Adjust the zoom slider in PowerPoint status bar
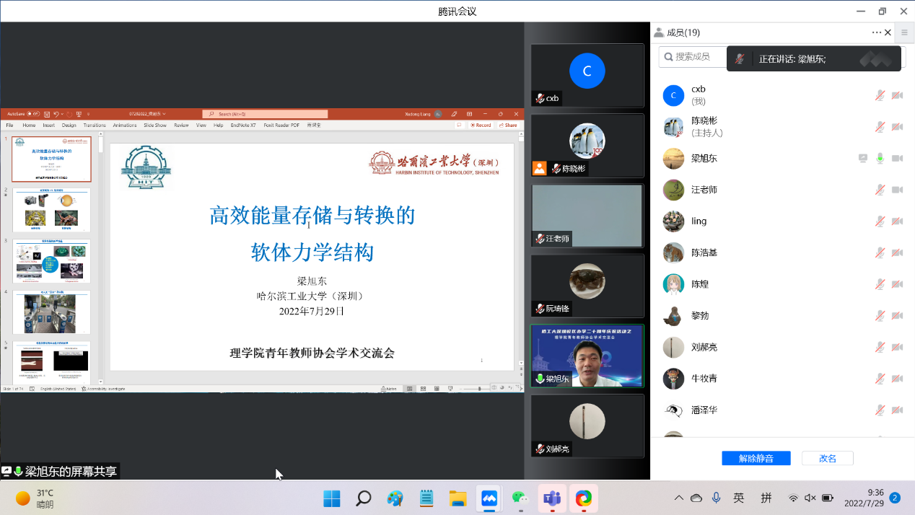915x515 pixels. (x=479, y=387)
